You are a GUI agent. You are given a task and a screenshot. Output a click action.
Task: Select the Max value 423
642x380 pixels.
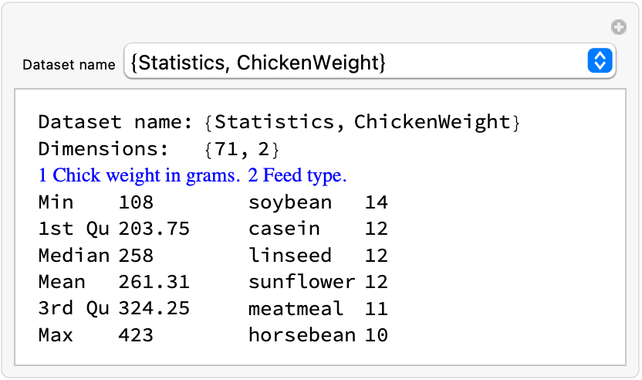click(x=137, y=335)
